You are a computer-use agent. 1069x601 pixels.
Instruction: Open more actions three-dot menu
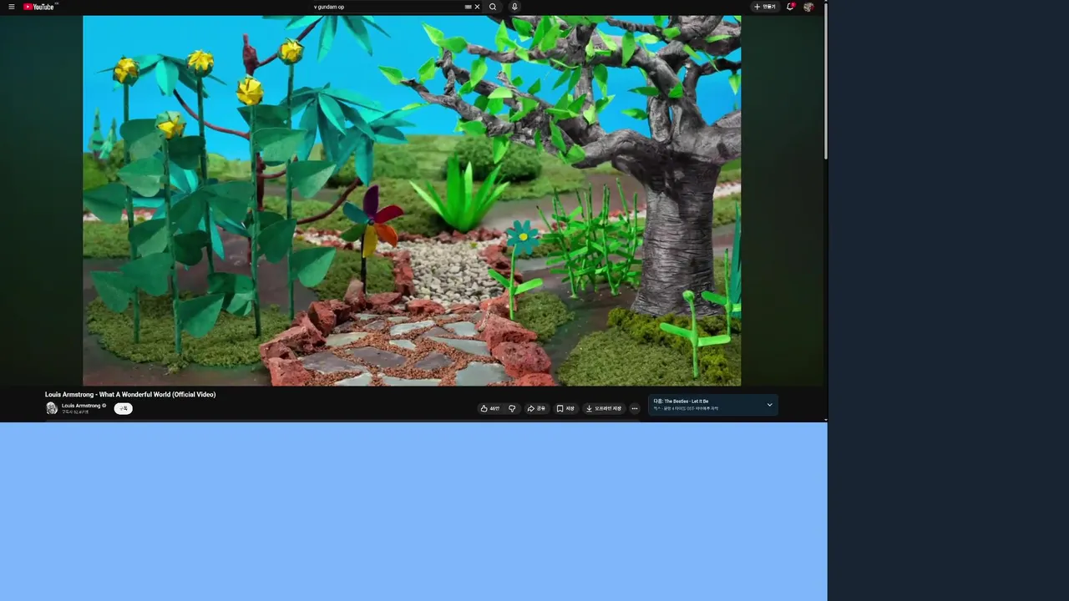635,408
